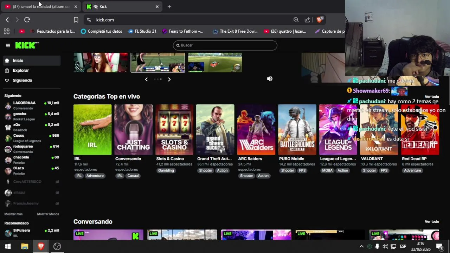
Task: Show hidden system tray icons
Action: (x=361, y=246)
